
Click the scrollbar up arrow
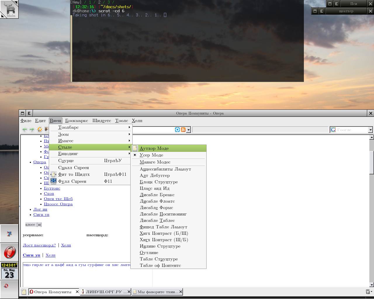click(372, 137)
